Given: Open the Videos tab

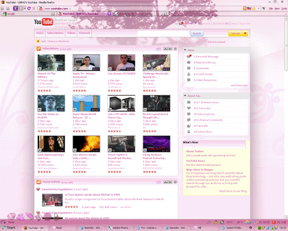Looking at the screenshot, I should click(x=71, y=33).
